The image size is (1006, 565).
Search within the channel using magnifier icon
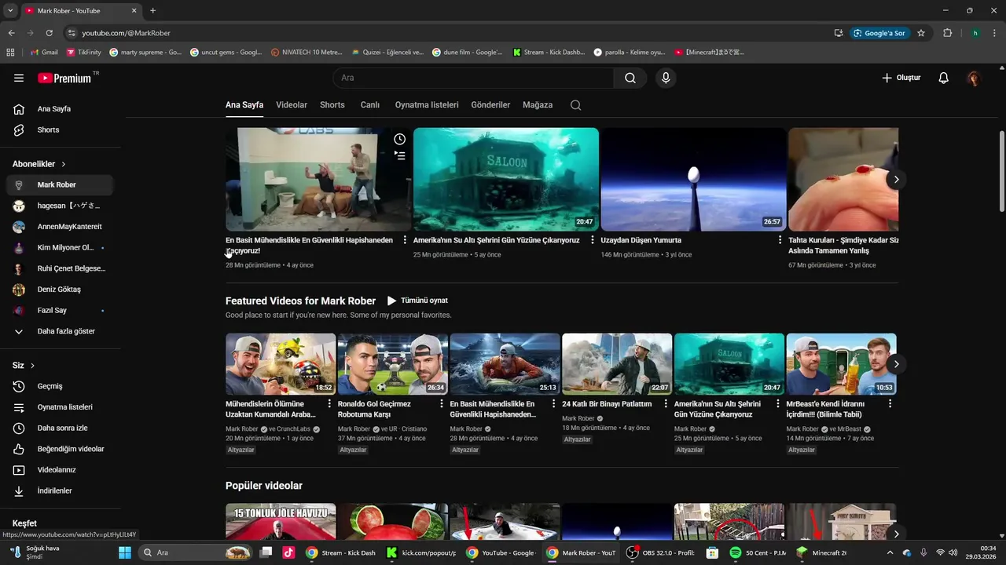(x=575, y=105)
